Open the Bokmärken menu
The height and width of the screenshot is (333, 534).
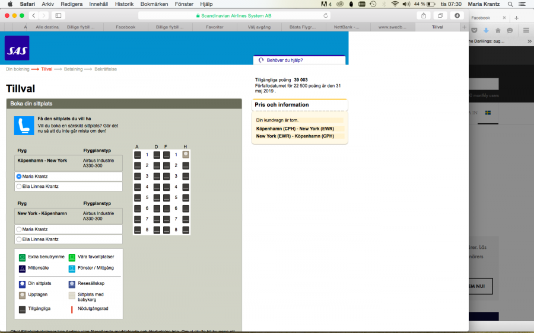click(154, 4)
